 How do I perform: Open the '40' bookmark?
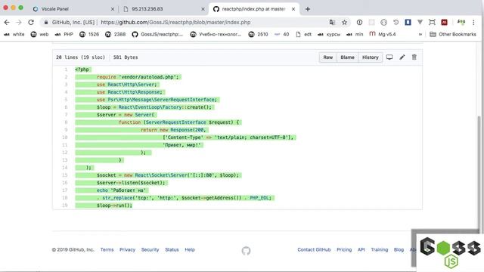(281, 34)
